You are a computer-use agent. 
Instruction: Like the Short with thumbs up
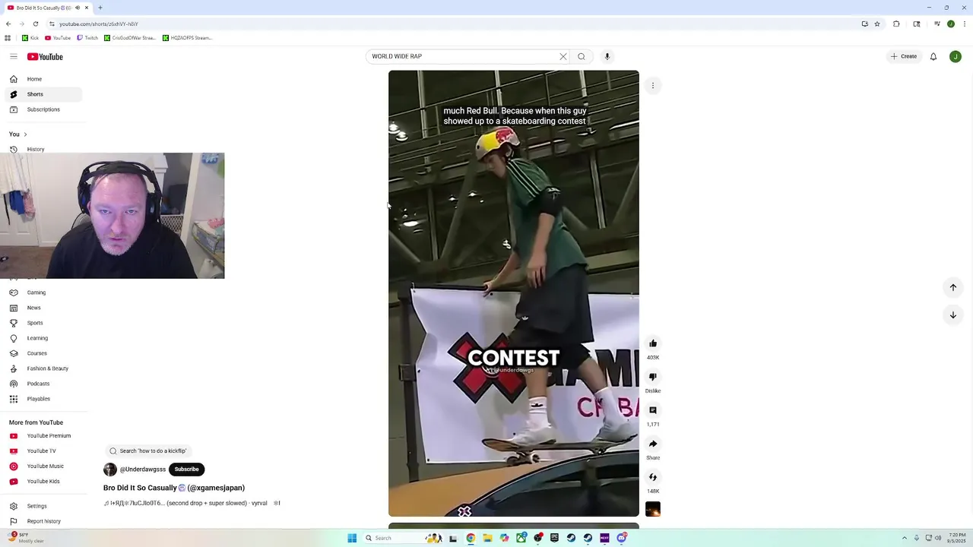[653, 343]
